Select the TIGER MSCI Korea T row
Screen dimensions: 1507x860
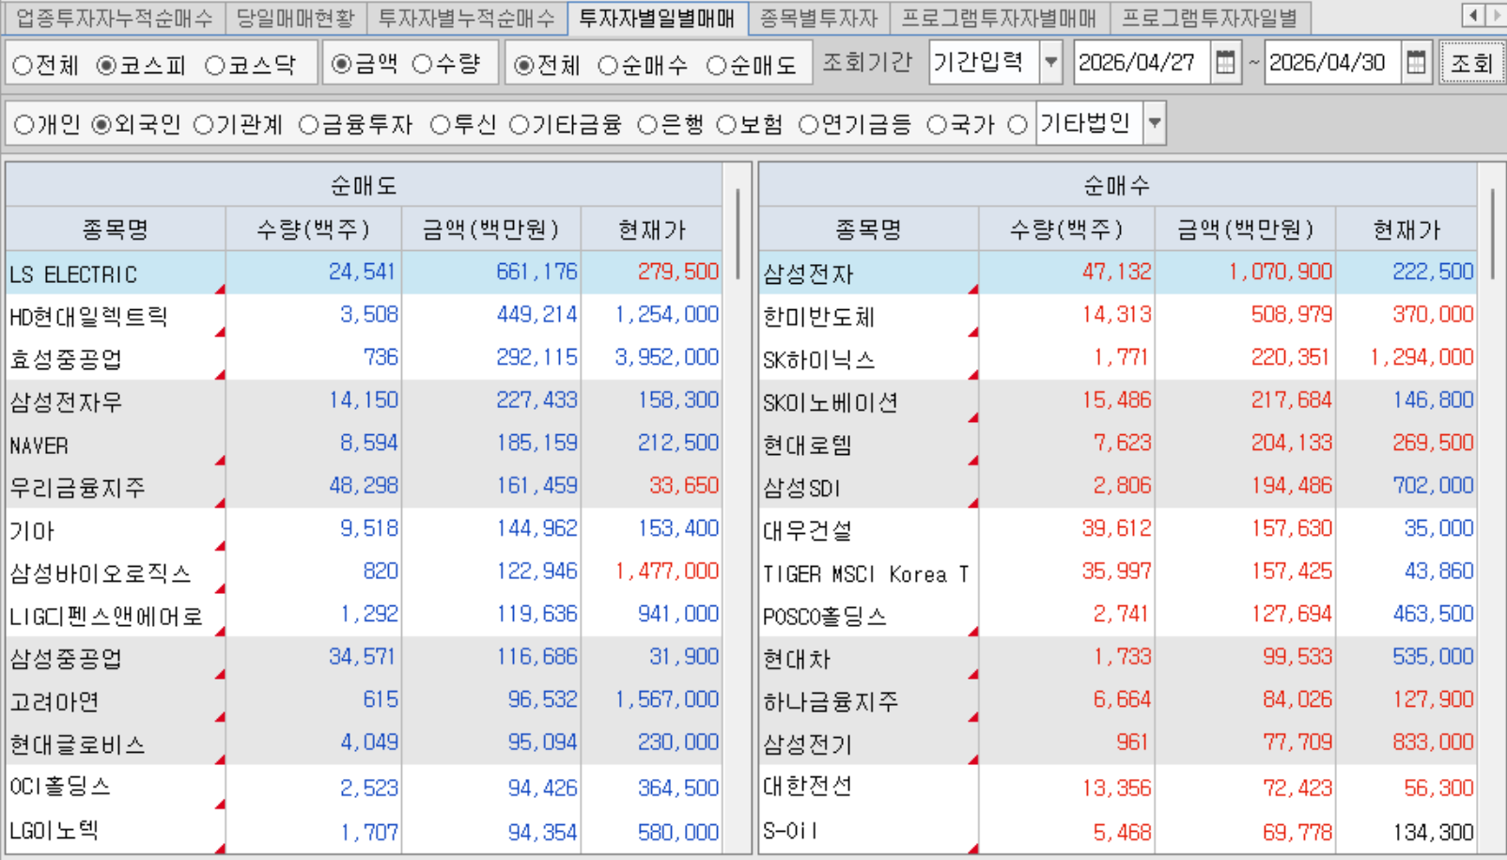click(x=1118, y=572)
